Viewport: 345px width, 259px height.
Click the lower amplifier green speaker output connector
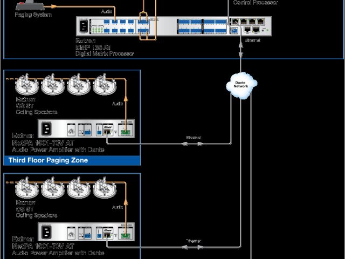(x=126, y=234)
